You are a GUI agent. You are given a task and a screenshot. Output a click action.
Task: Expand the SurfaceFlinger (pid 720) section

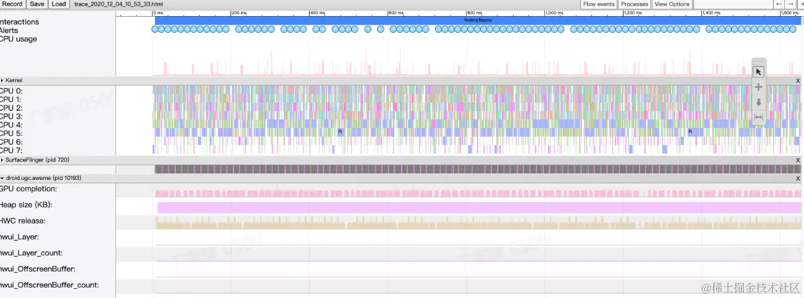(2, 160)
